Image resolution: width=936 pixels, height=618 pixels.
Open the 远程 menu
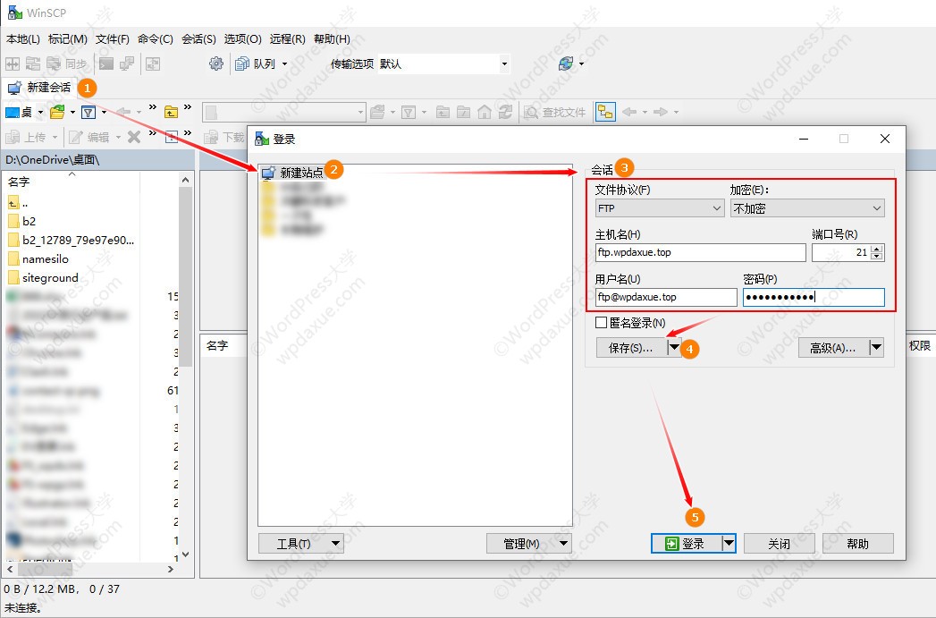(287, 38)
